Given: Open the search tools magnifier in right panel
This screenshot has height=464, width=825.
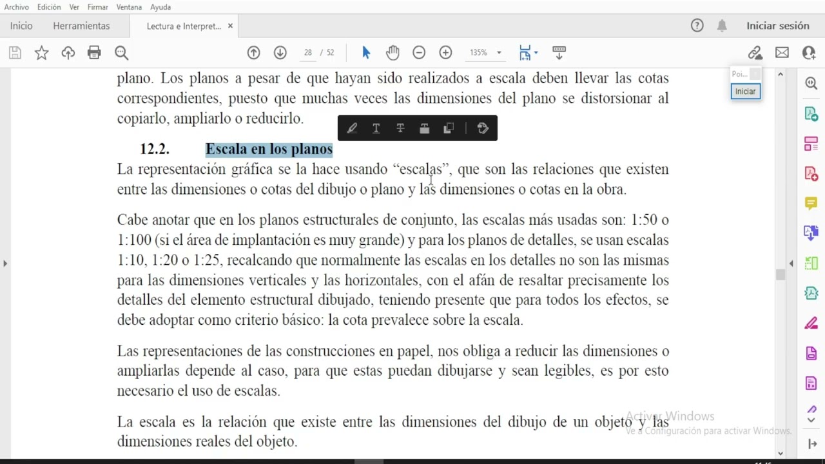Looking at the screenshot, I should [811, 83].
